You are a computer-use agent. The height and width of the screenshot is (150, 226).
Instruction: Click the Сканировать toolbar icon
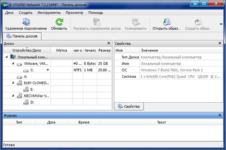(x=136, y=22)
